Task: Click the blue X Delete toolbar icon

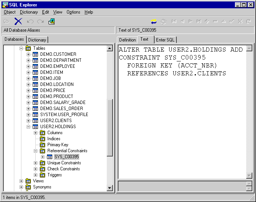Action: [18, 21]
